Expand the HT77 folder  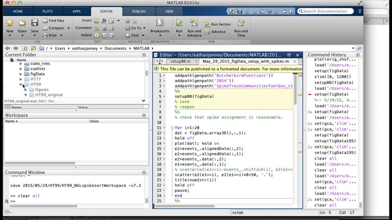click(21, 79)
